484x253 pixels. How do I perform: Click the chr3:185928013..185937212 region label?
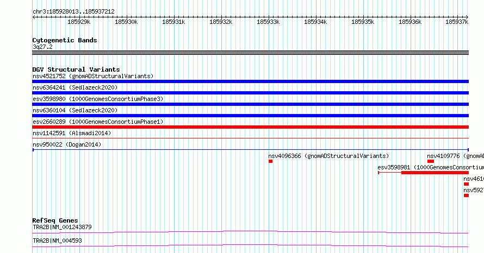(x=73, y=11)
